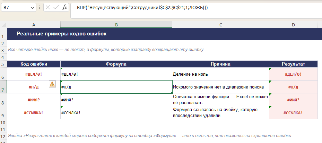Image resolution: width=322 pixels, height=143 pixels.
Task: Select row 10 header
Action: [3, 123]
